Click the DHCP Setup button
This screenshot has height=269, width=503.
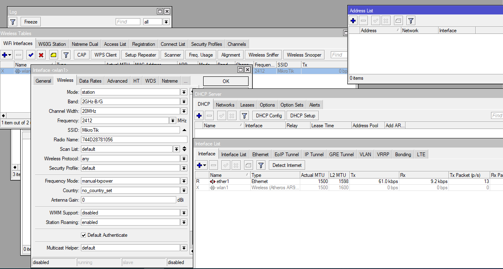click(x=303, y=116)
